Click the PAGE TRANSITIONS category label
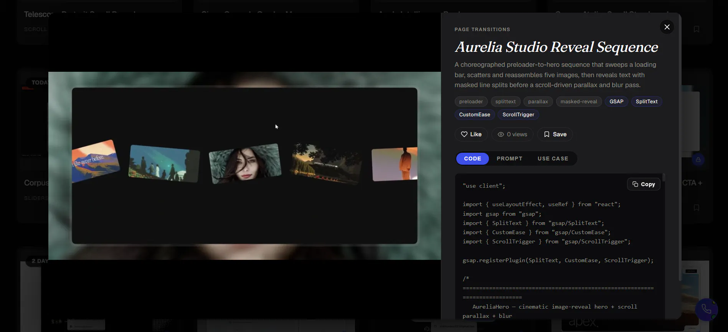The image size is (728, 332). pos(482,30)
